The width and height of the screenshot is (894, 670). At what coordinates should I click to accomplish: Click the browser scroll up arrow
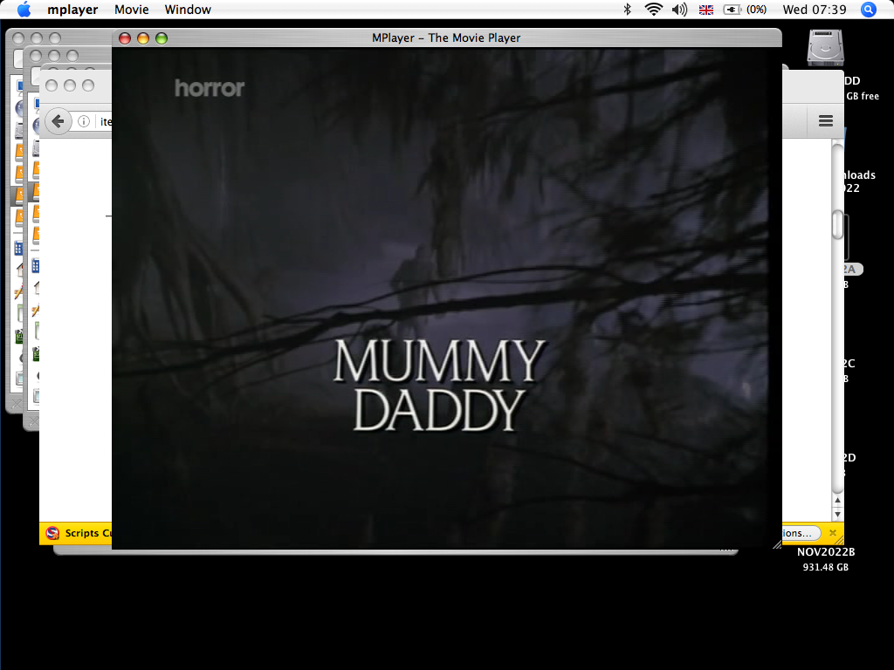(837, 500)
